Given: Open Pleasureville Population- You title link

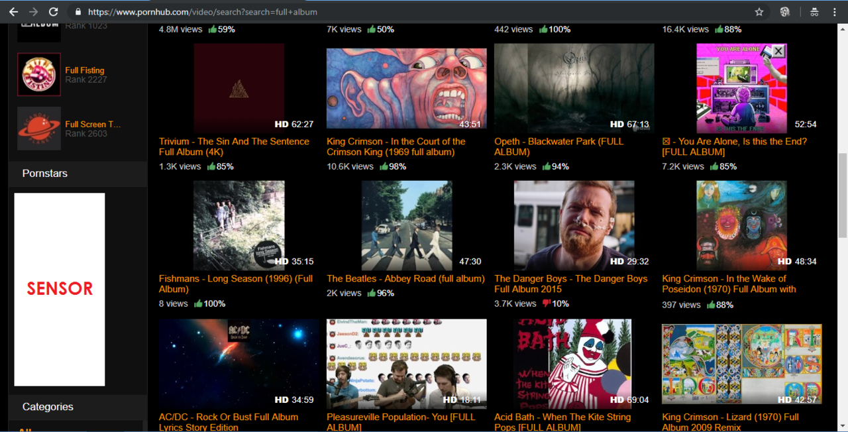Looking at the screenshot, I should click(401, 422).
